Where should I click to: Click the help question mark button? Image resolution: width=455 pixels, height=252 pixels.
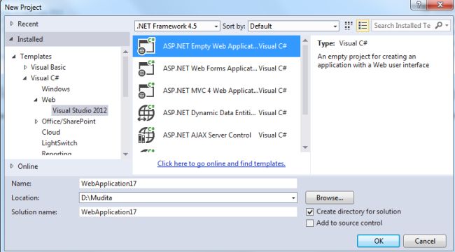419,5
